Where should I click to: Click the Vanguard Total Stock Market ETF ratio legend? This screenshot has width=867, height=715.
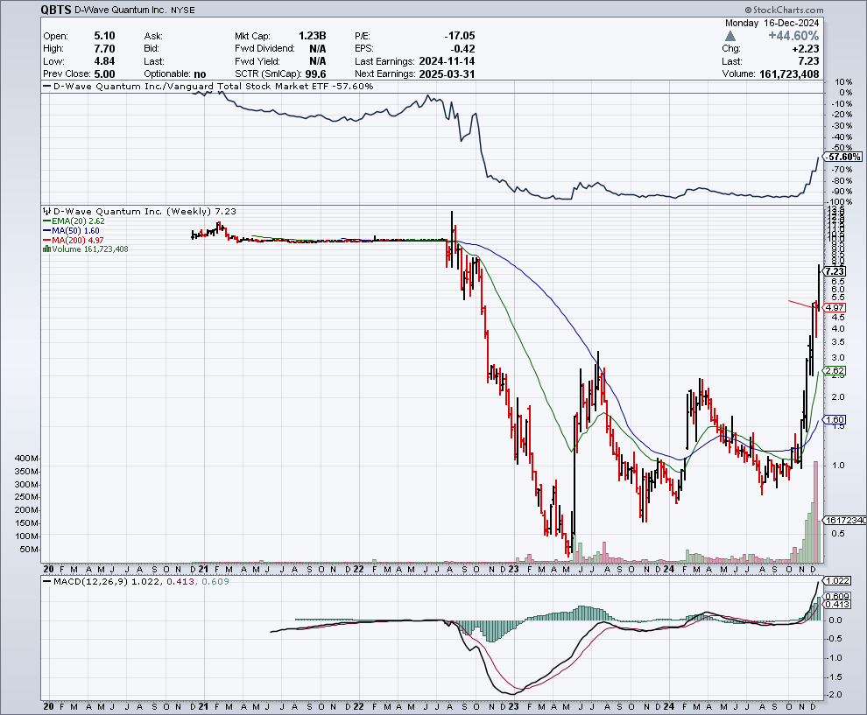pyautogui.click(x=208, y=86)
